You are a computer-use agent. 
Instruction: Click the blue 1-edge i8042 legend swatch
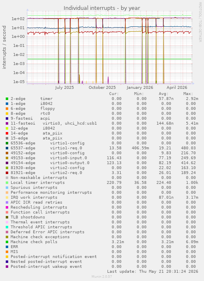7,104
